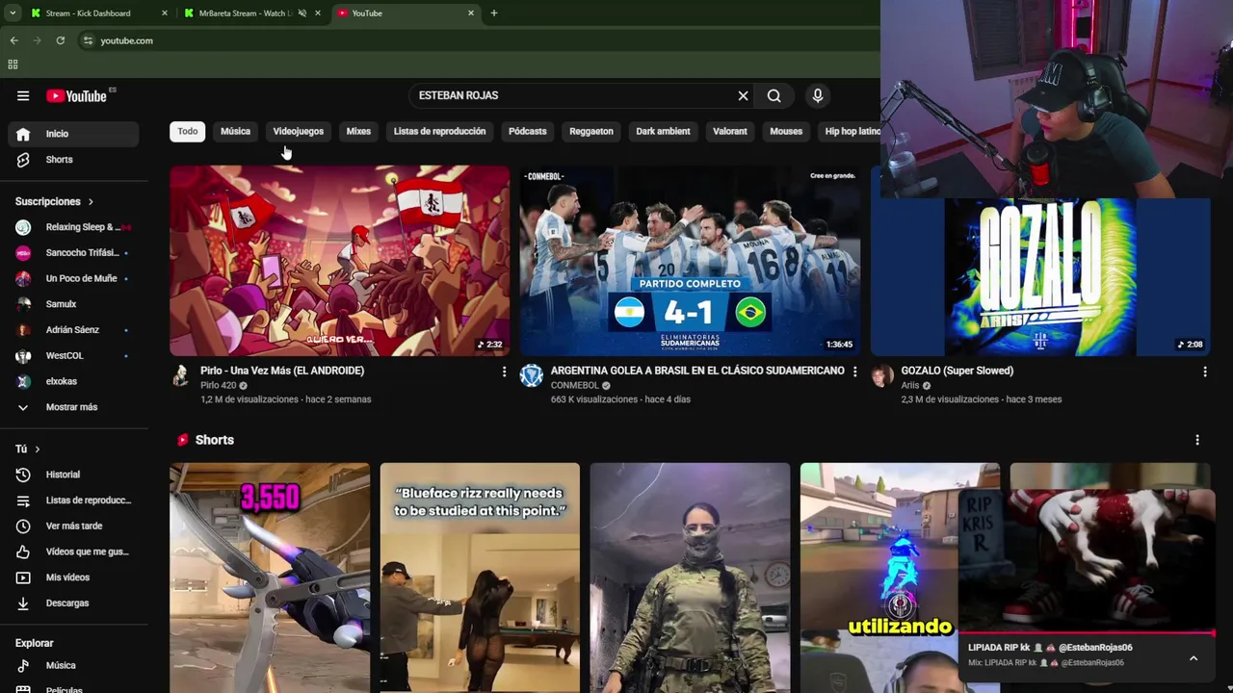
Task: Open CONMEBOL channel avatar
Action: (x=532, y=375)
